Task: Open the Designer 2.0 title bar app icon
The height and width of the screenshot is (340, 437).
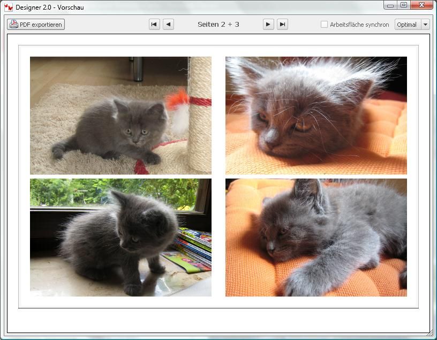Action: pos(8,7)
